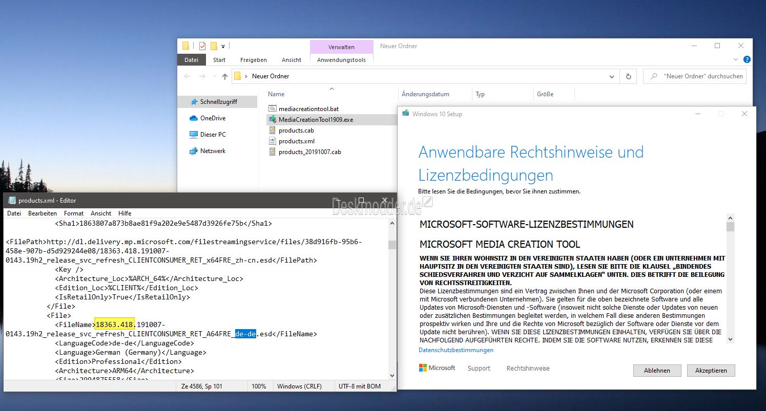Screen dimensions: 766x411
Task: Open the Datei menu in Editor
Action: (14, 213)
